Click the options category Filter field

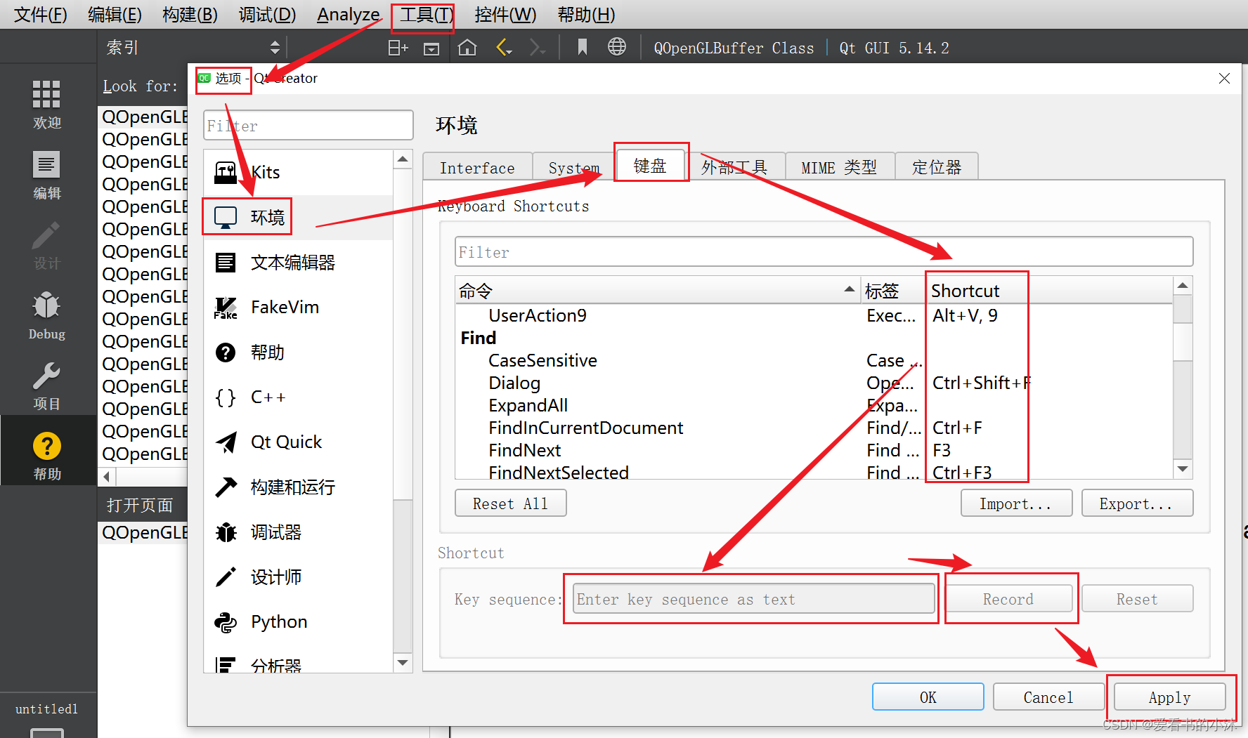[x=308, y=126]
